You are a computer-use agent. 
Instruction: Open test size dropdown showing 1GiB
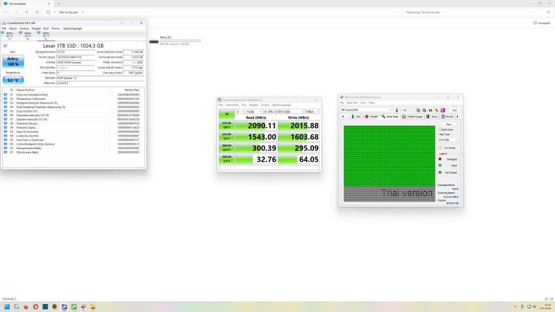[254, 111]
